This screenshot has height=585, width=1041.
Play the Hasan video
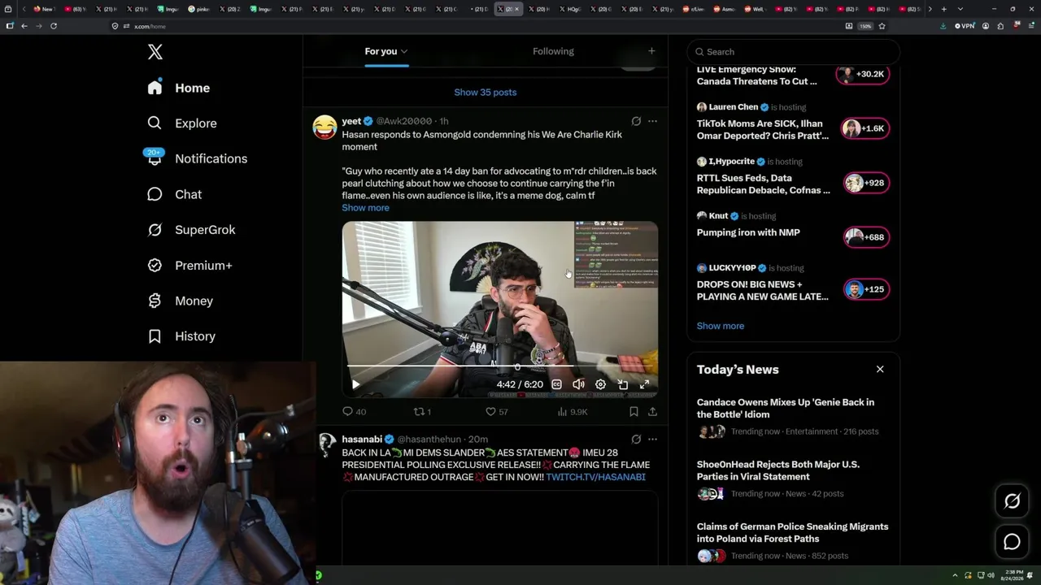pos(355,384)
